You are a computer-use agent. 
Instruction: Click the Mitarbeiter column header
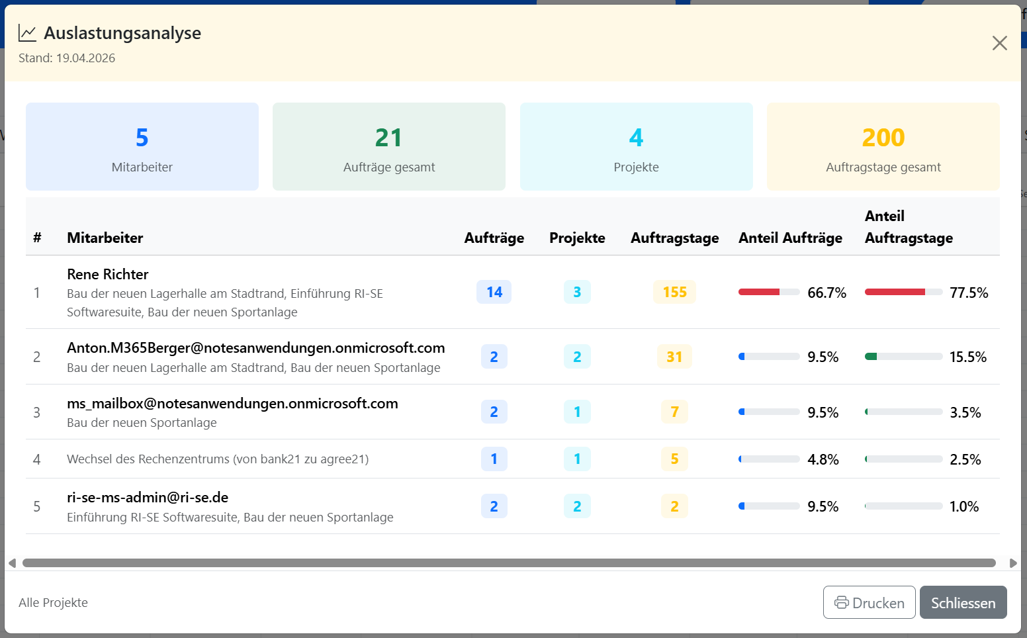[105, 238]
